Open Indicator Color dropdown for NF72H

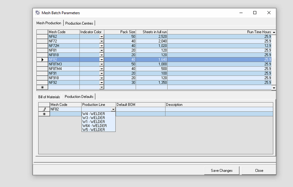[101, 46]
